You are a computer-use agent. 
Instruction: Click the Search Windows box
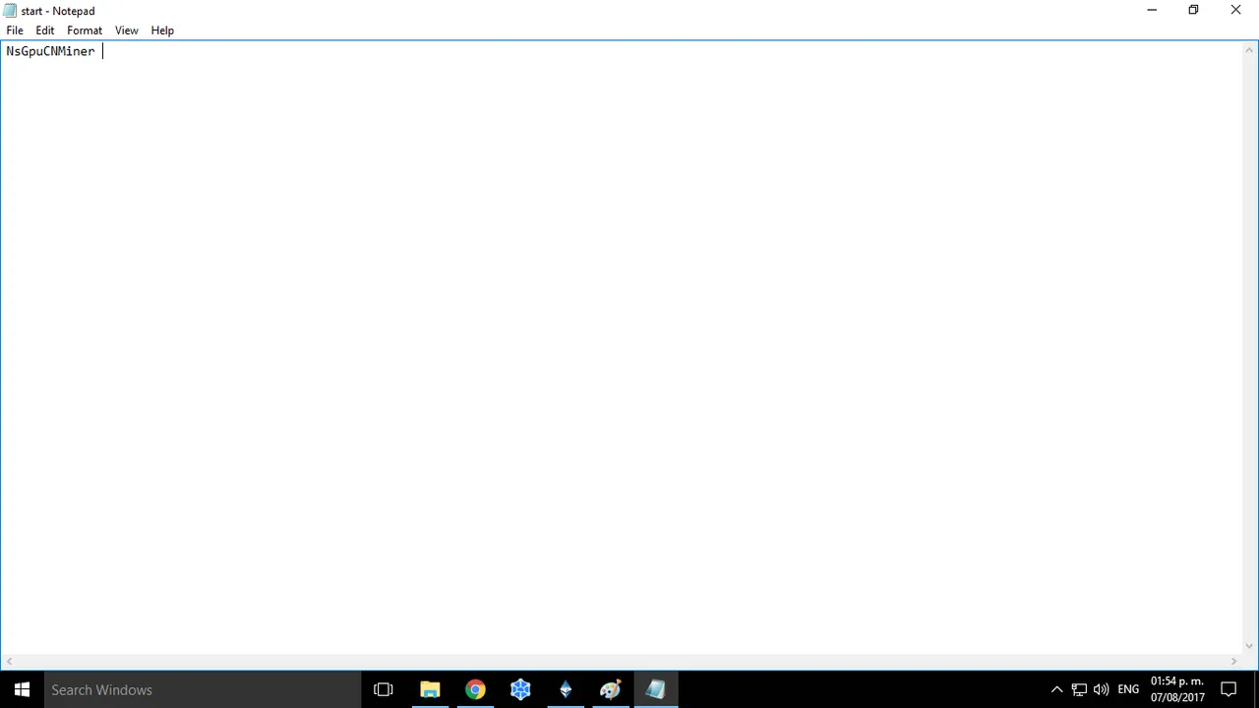click(x=203, y=689)
